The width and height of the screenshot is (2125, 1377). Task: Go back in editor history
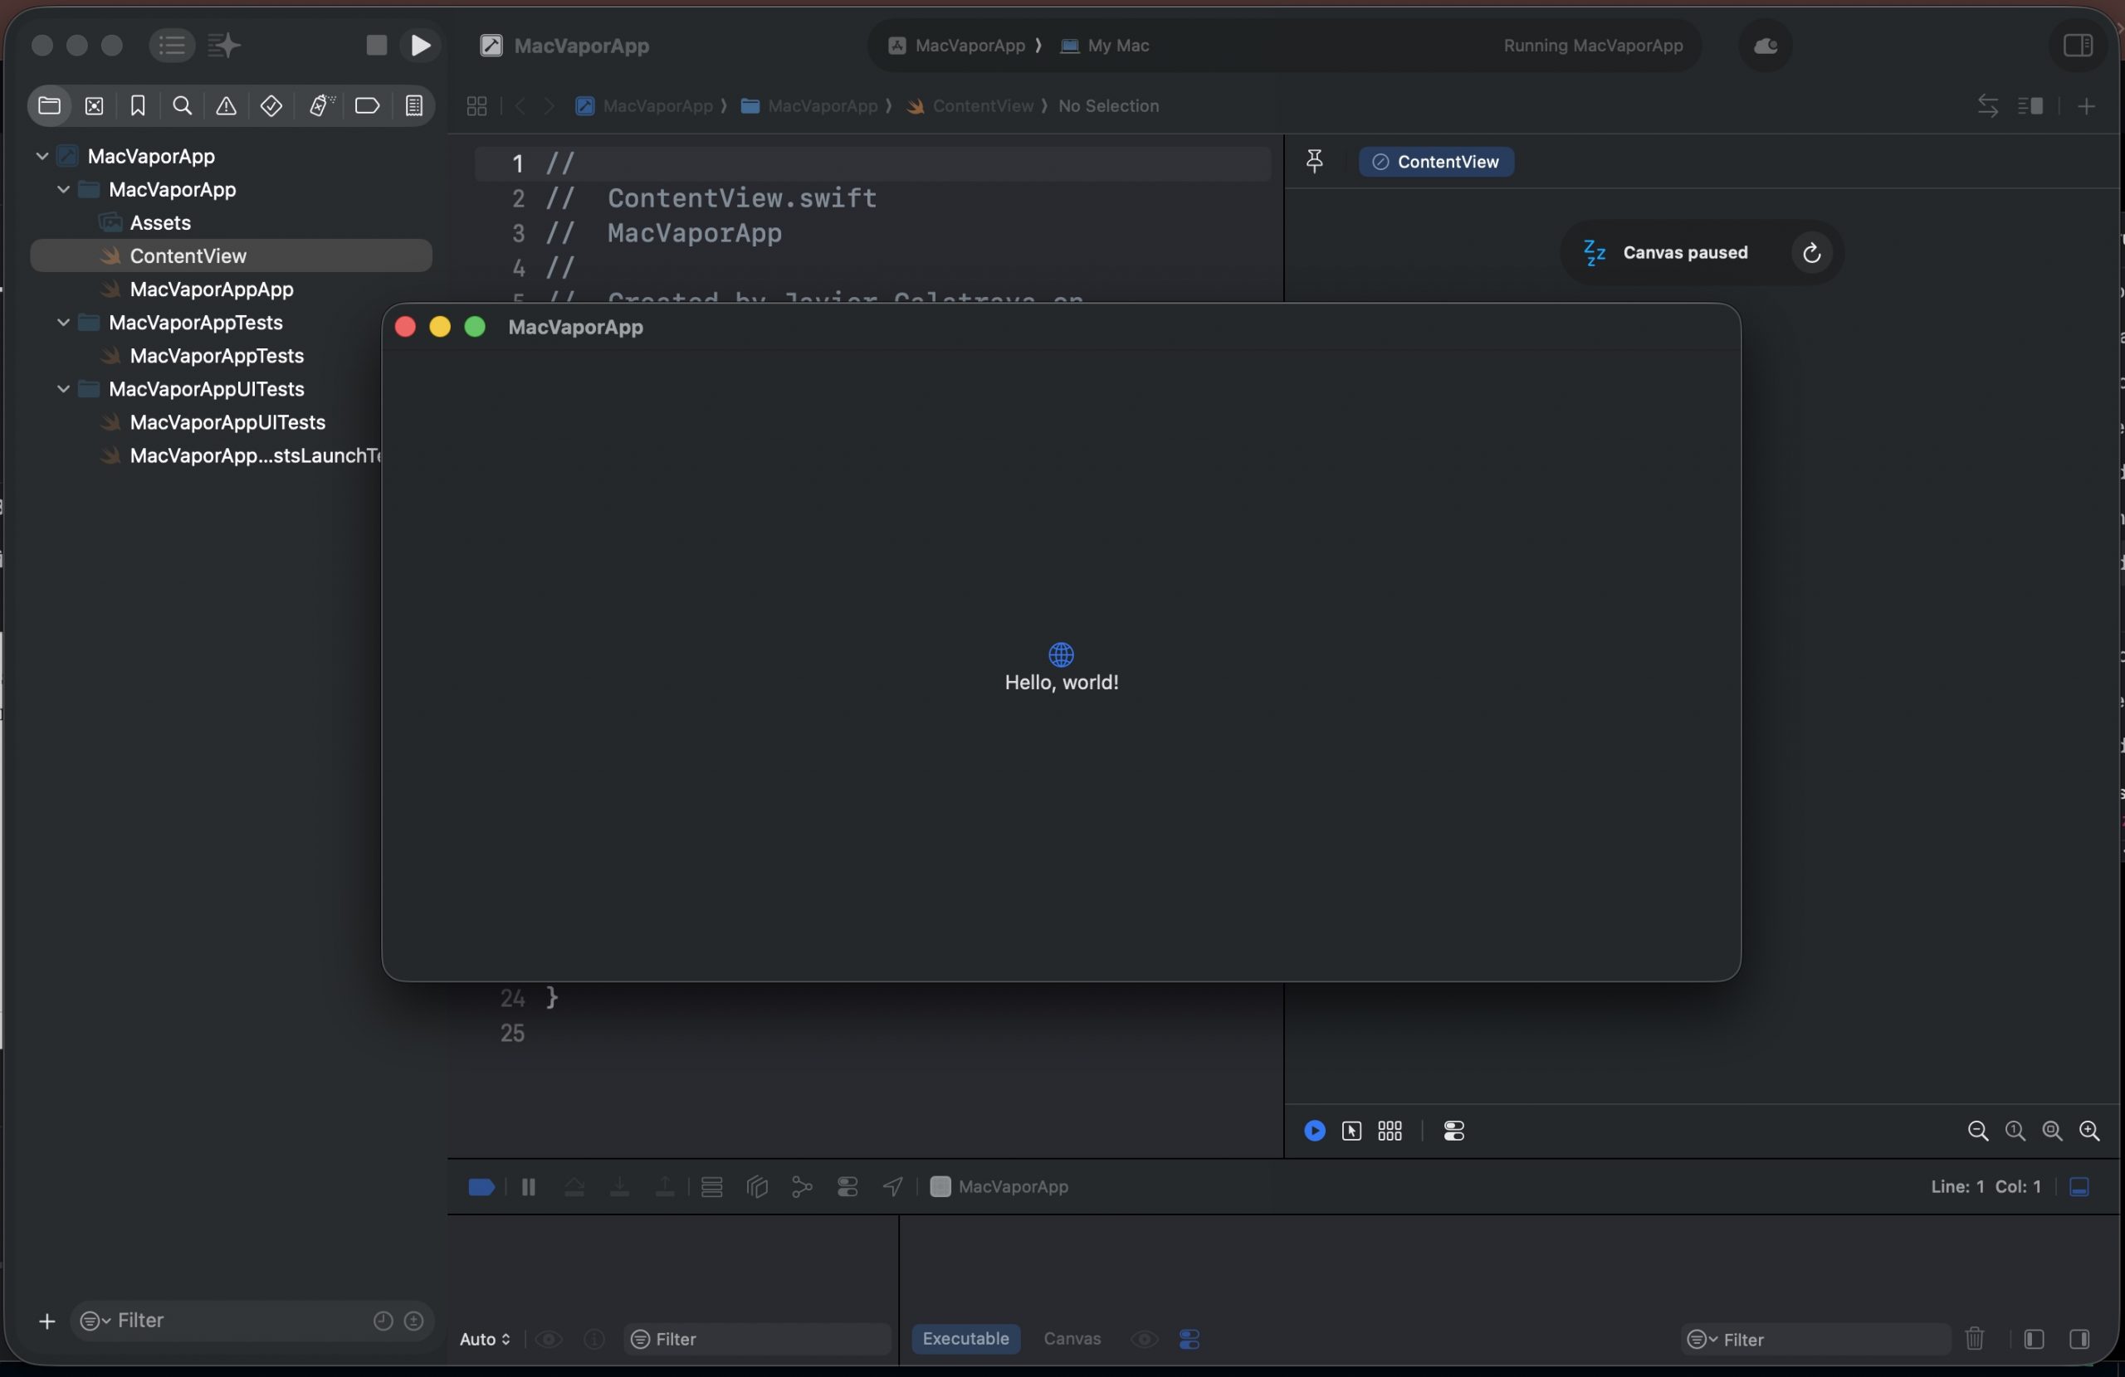(x=520, y=106)
